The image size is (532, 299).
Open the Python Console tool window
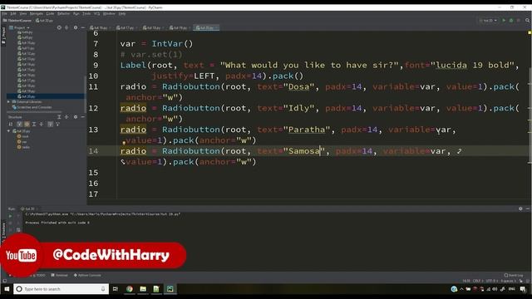click(87, 275)
